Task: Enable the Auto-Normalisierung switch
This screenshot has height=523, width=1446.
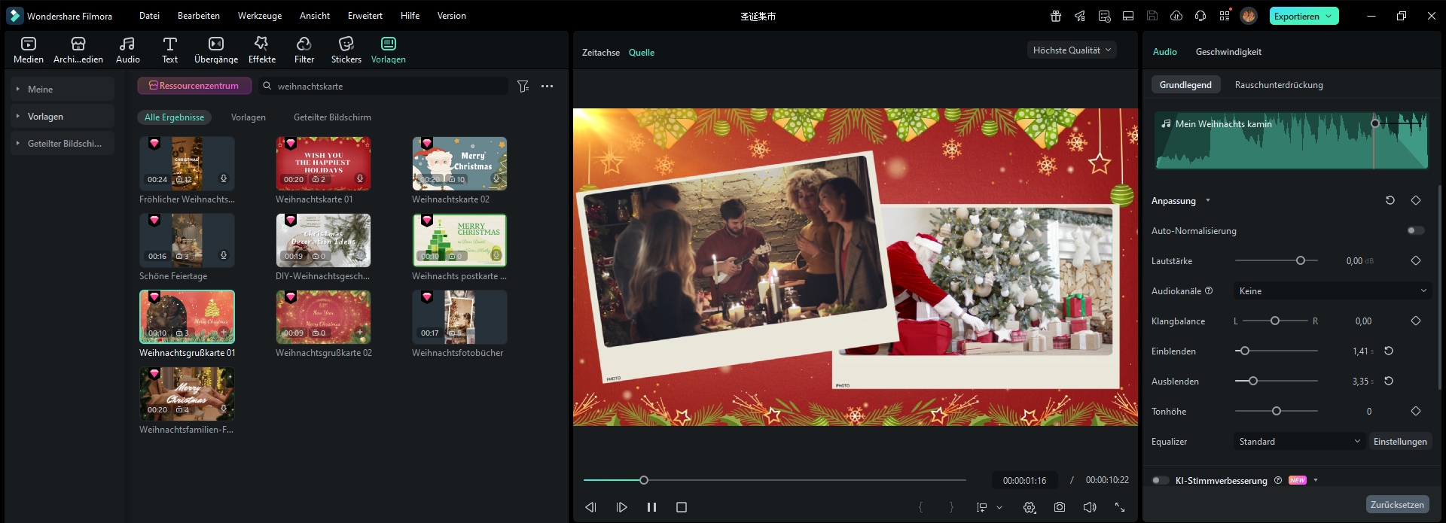Action: coord(1416,231)
